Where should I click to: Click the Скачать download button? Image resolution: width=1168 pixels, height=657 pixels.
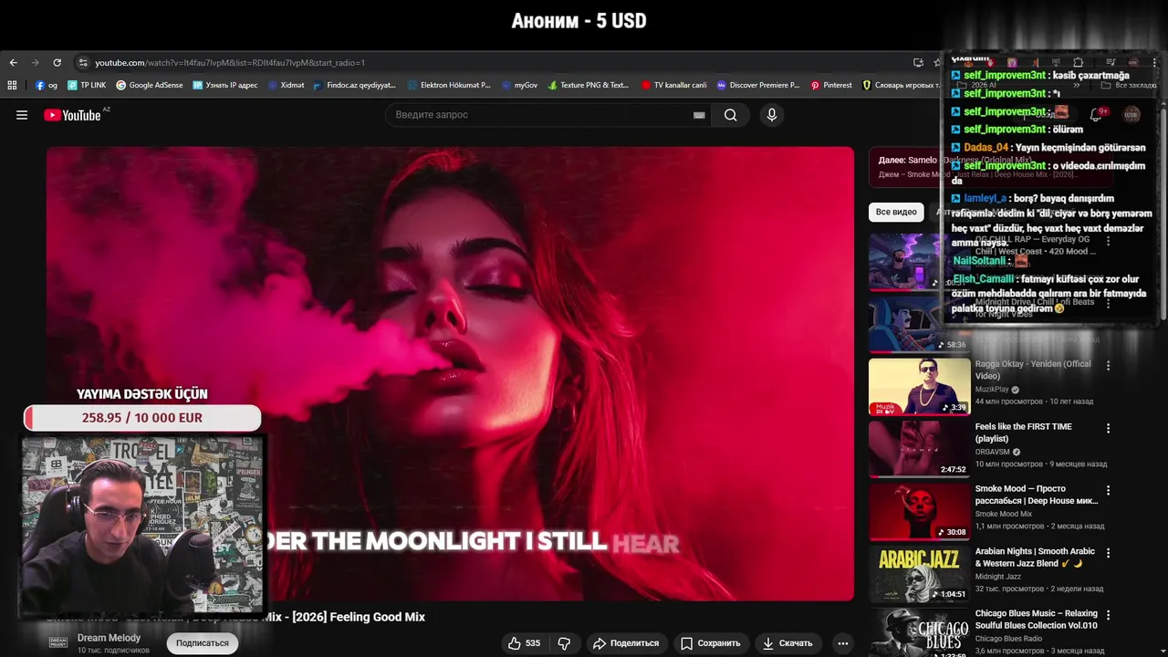(787, 643)
